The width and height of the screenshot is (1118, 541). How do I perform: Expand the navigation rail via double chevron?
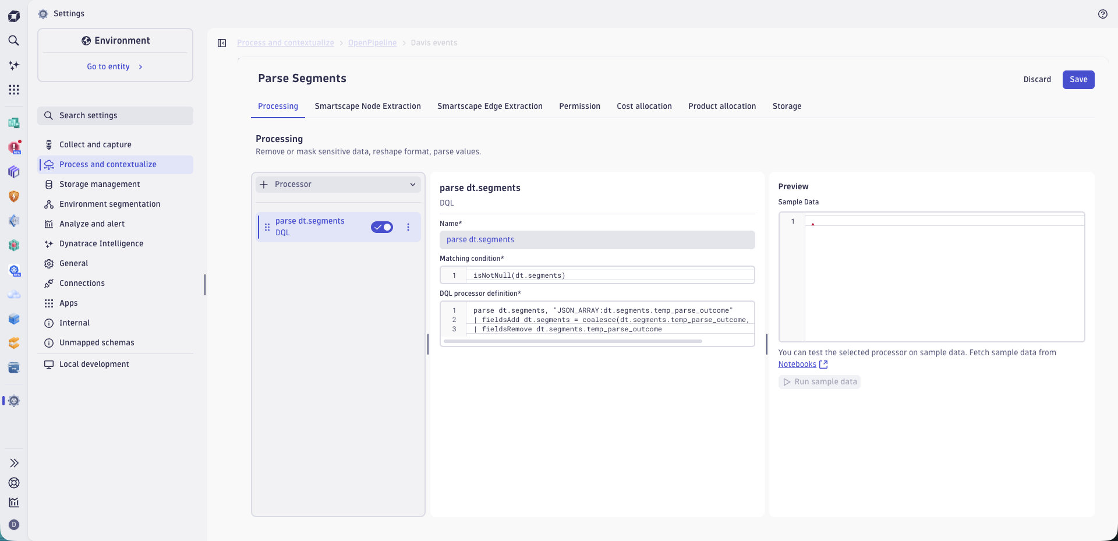(14, 462)
